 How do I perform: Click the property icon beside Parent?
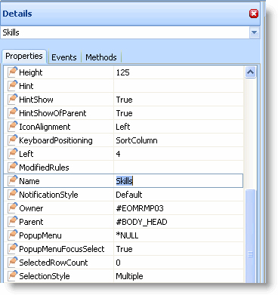(12, 221)
